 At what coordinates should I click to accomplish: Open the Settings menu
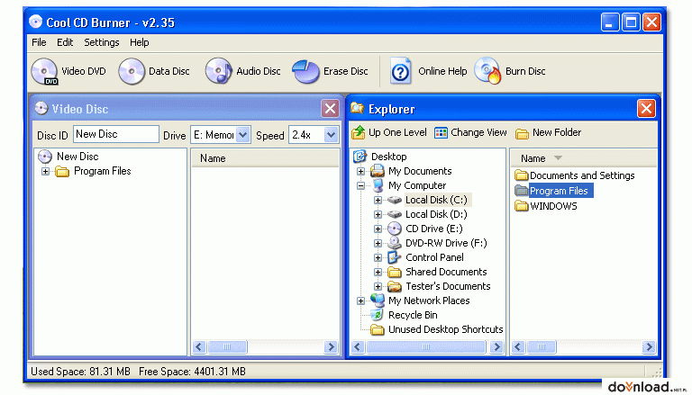pos(102,43)
